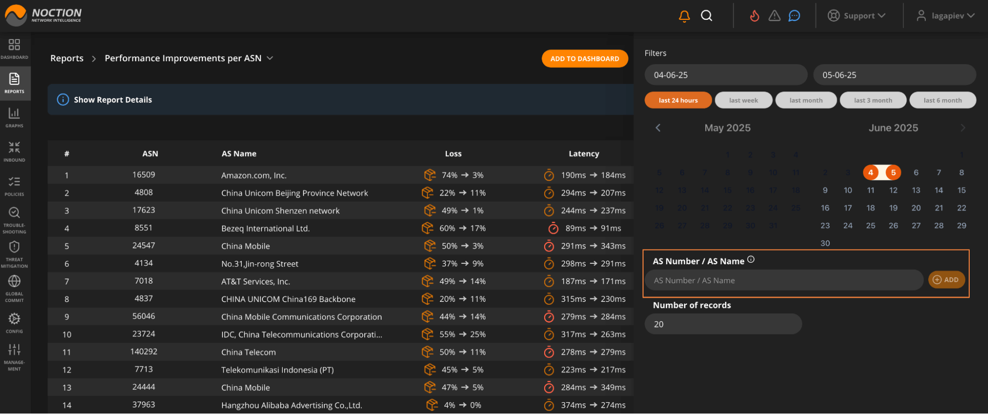The image size is (988, 414).
Task: Click ASN 56046 in the table
Action: coord(144,316)
